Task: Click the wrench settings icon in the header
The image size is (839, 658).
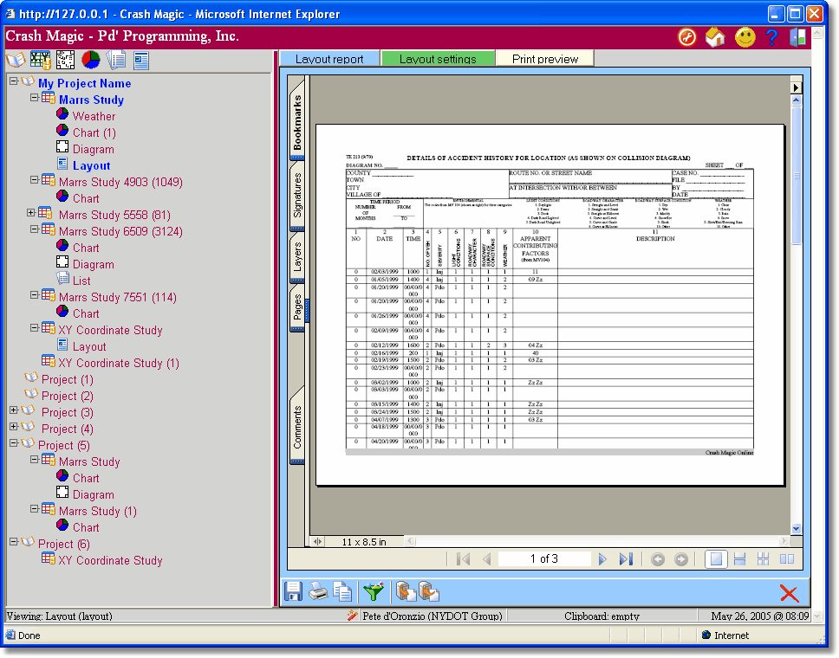Action: click(686, 36)
